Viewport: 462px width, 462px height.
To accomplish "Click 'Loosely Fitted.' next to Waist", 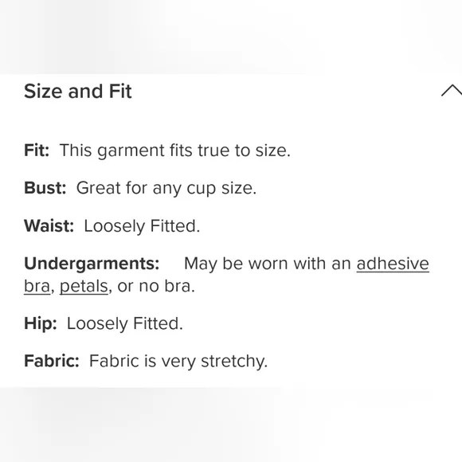I will click(x=142, y=226).
